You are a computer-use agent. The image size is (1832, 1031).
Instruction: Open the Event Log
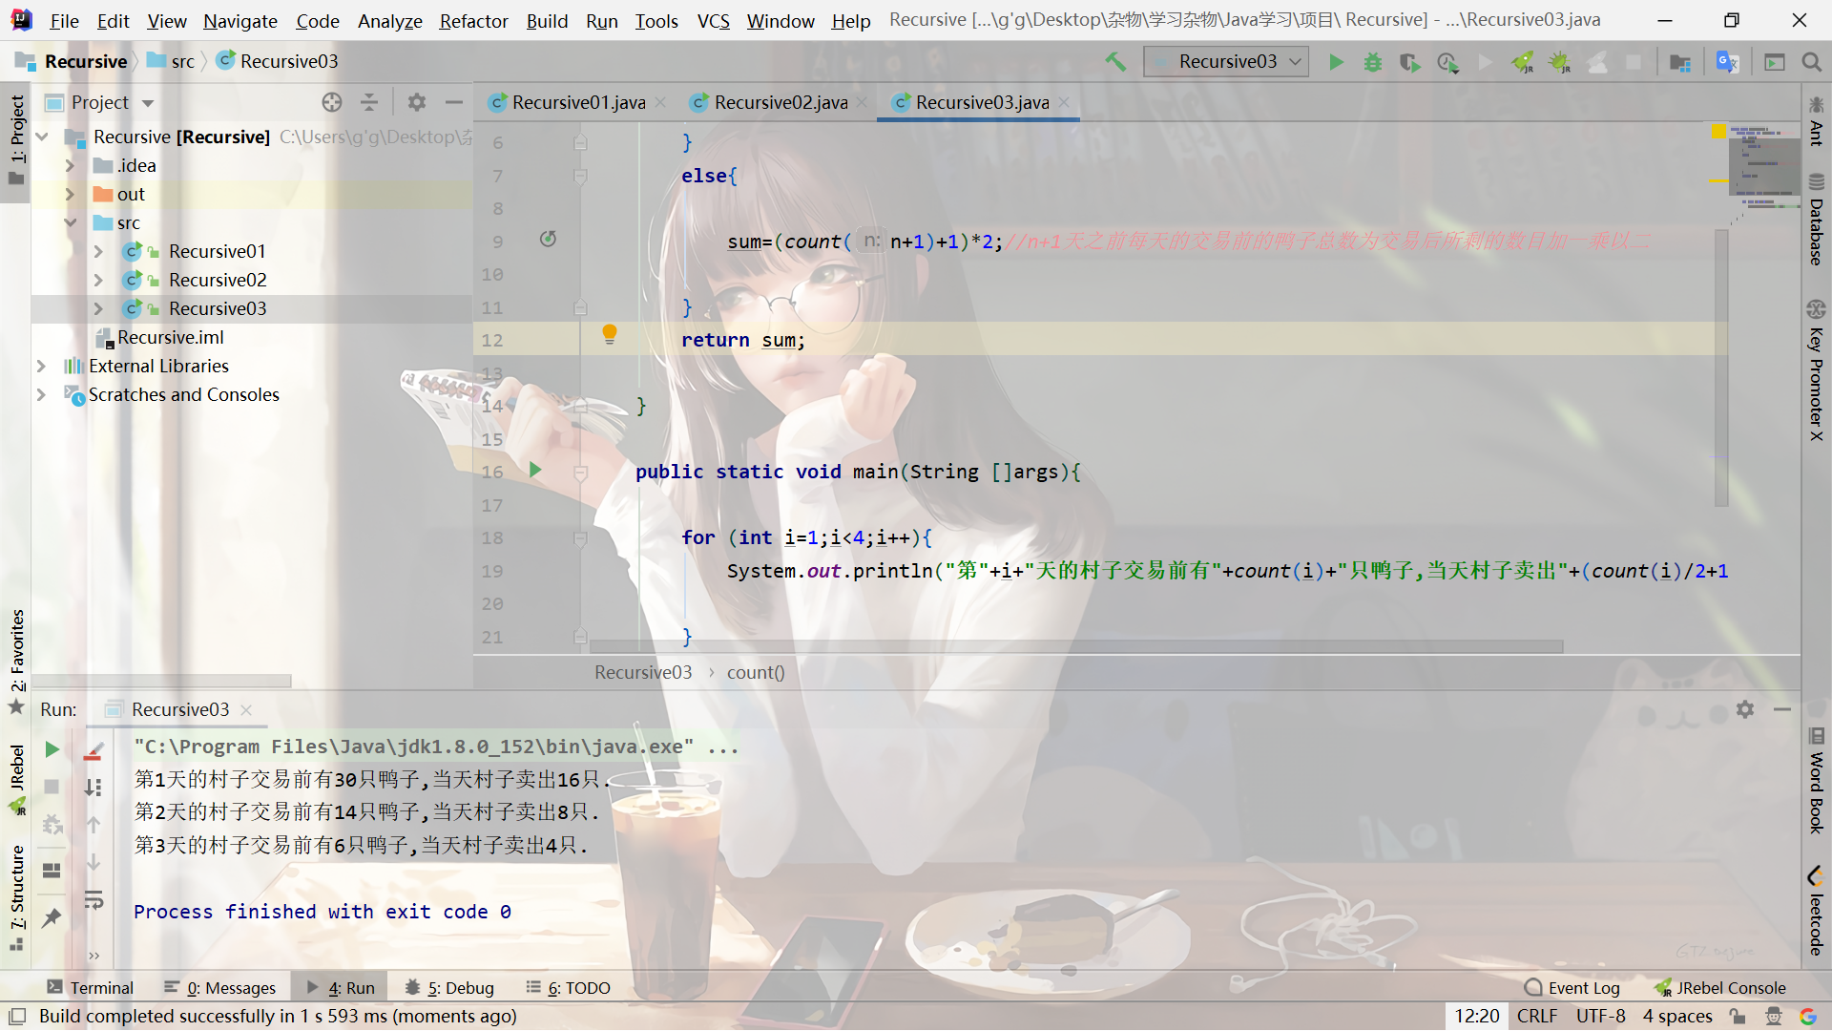point(1572,988)
